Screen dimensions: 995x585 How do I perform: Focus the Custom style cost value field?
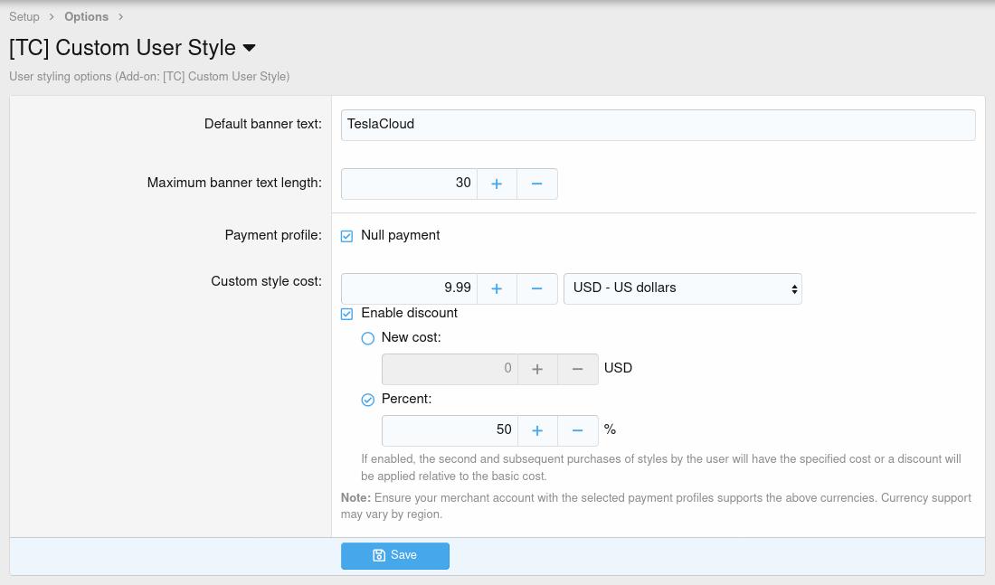click(x=409, y=288)
